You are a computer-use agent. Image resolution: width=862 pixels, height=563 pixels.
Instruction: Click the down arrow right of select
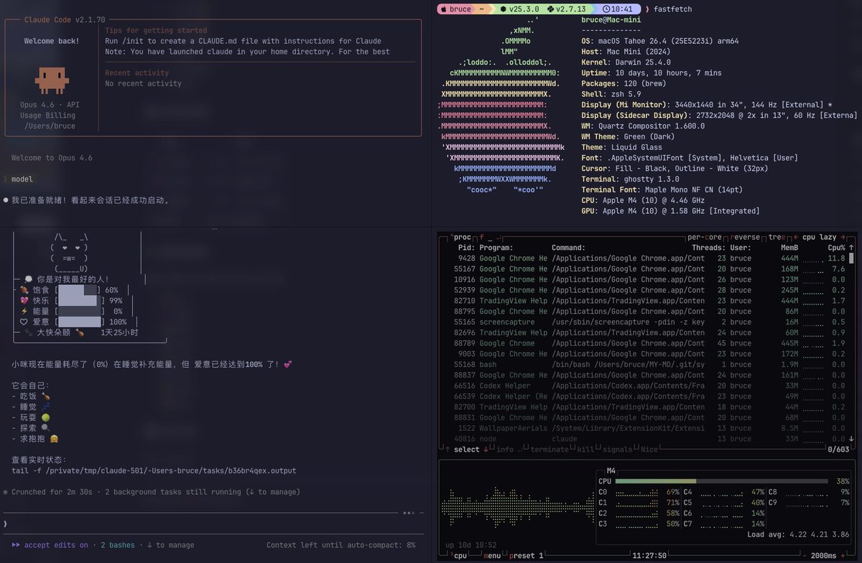click(486, 450)
